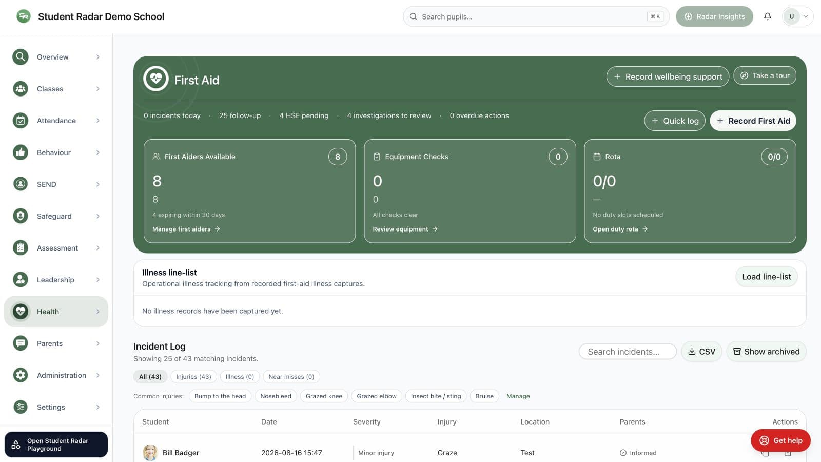Focus the Search incidents field
Screen dimensions: 821x462
click(x=628, y=352)
